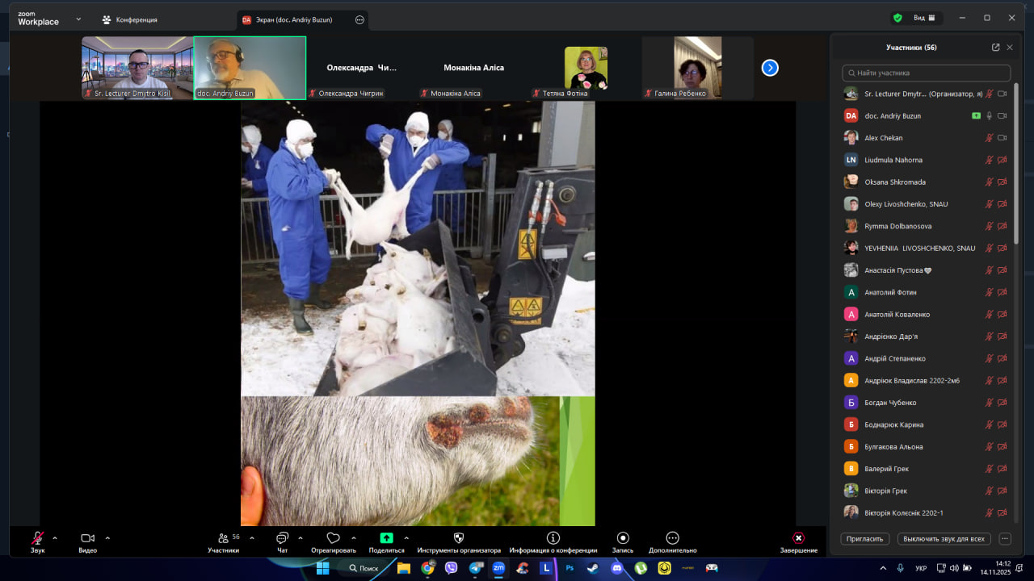Click the Найти участника search field

(926, 73)
